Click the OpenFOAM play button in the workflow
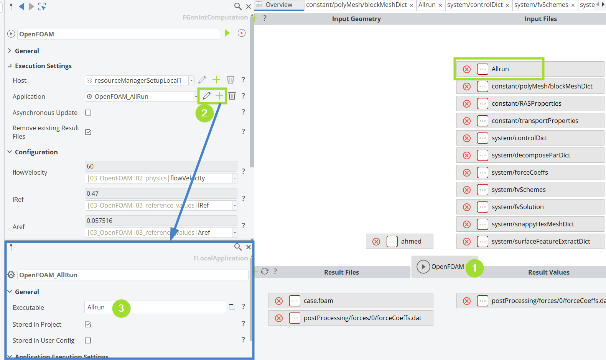 coord(423,267)
